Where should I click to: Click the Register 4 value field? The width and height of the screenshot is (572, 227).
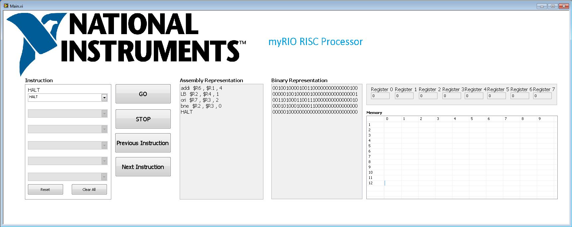tap(474, 96)
